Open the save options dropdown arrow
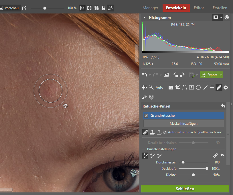The height and width of the screenshot is (195, 233). 197,75
